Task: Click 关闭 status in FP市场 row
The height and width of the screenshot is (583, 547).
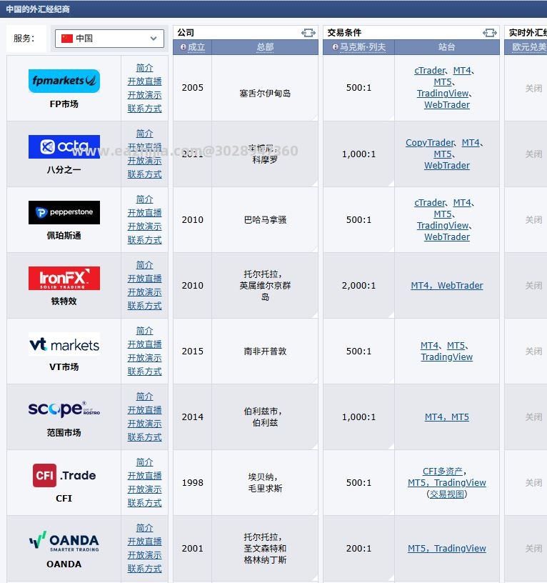Action: click(x=533, y=89)
